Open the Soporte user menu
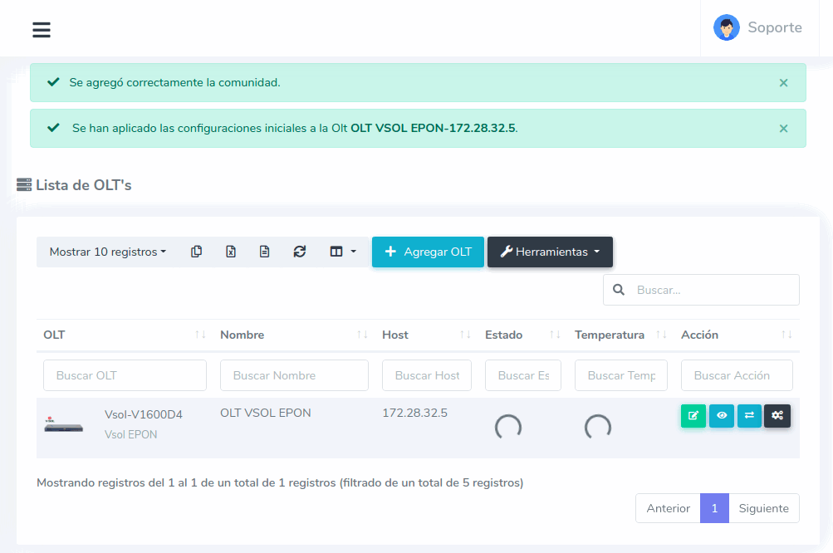 [x=757, y=27]
